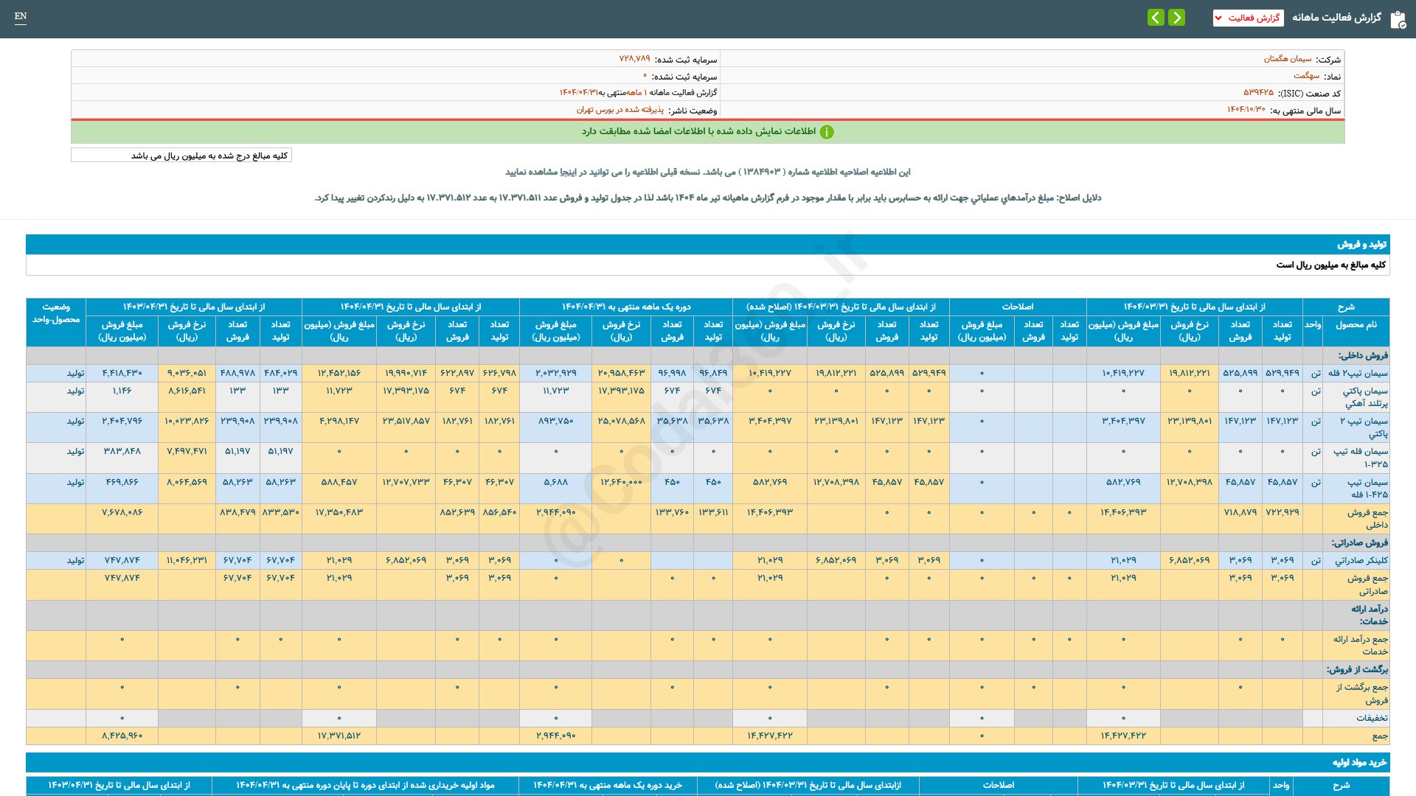Click the شرح column header in sales table
Screen dimensions: 1416x796
point(1346,307)
